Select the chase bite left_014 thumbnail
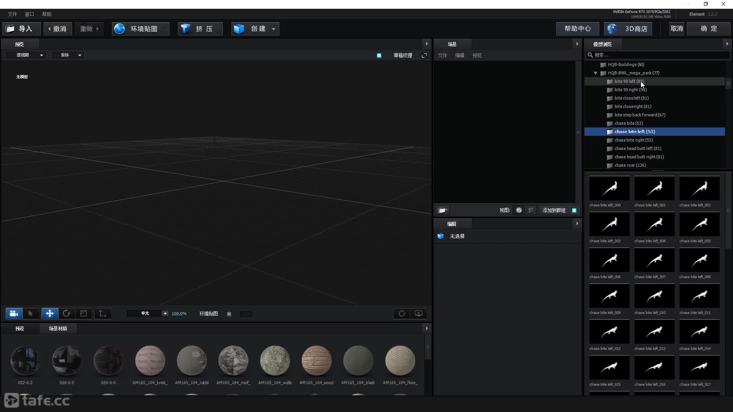This screenshot has height=412, width=733. (699, 332)
